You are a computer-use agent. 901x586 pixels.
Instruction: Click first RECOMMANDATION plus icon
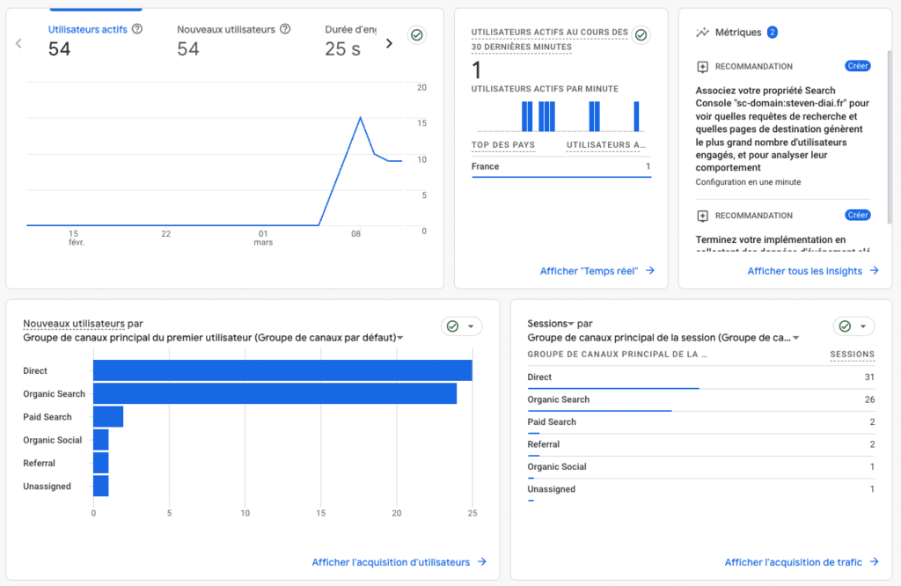[702, 67]
